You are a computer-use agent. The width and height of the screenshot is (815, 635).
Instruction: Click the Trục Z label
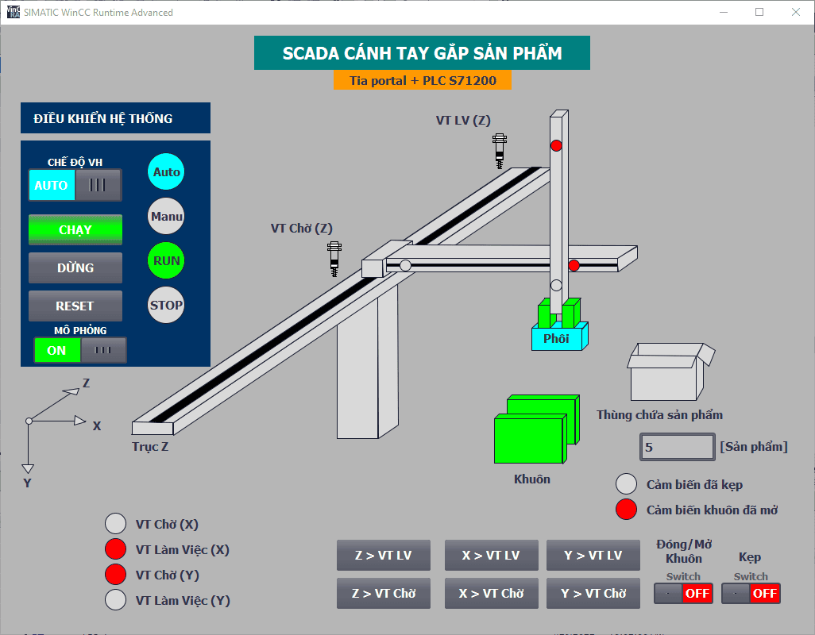point(149,447)
